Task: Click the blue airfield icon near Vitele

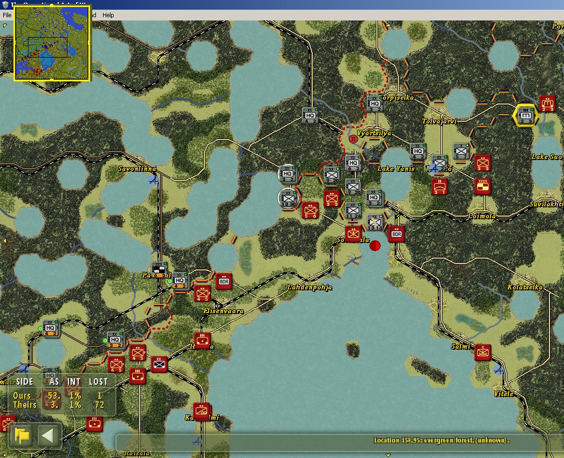Action: pos(499,370)
